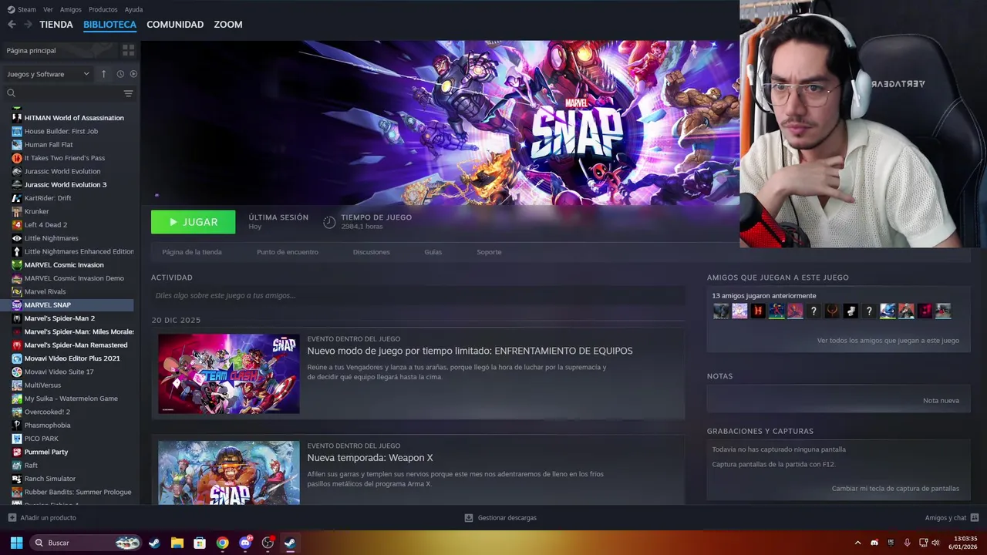
Task: Open Amigos y chat icon
Action: point(975,518)
